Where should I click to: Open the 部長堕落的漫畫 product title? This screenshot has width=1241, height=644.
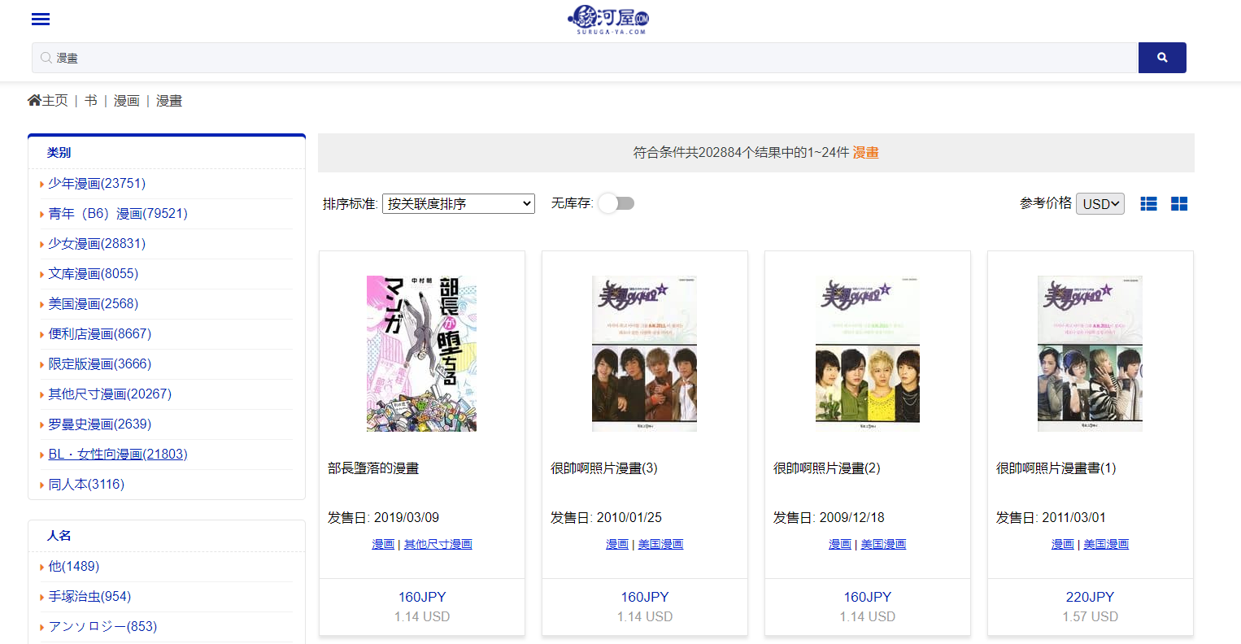[373, 468]
